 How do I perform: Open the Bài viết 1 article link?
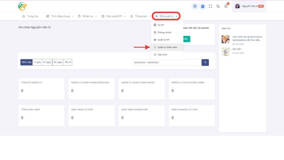coord(237,49)
